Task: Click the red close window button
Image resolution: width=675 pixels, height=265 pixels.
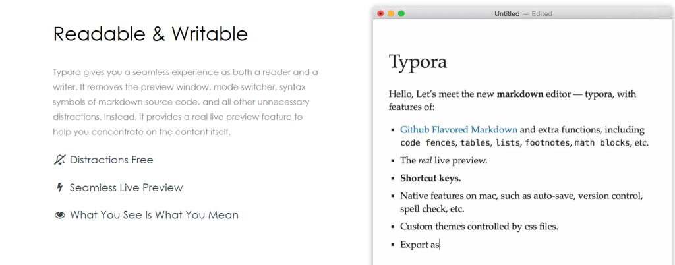Action: coord(380,13)
